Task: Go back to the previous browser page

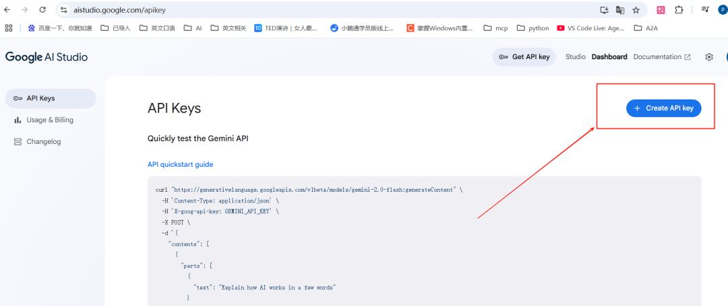Action: (7, 9)
